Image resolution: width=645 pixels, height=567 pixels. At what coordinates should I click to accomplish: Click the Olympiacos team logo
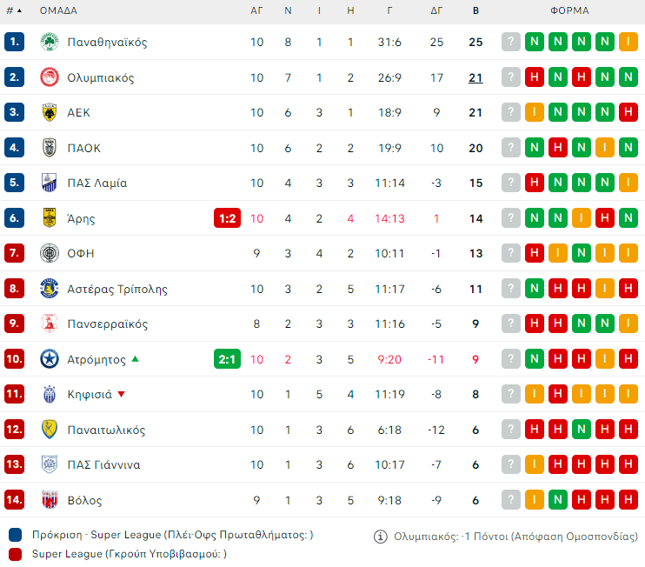click(50, 77)
